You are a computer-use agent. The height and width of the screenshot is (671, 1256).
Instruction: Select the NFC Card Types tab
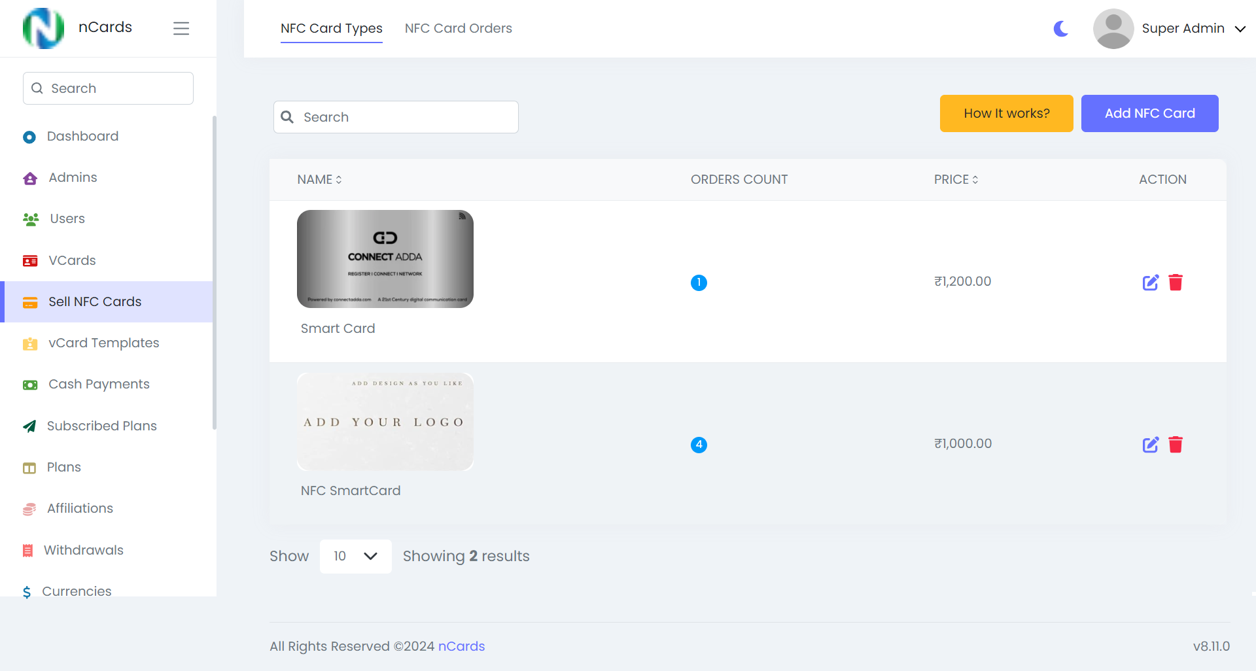point(331,28)
